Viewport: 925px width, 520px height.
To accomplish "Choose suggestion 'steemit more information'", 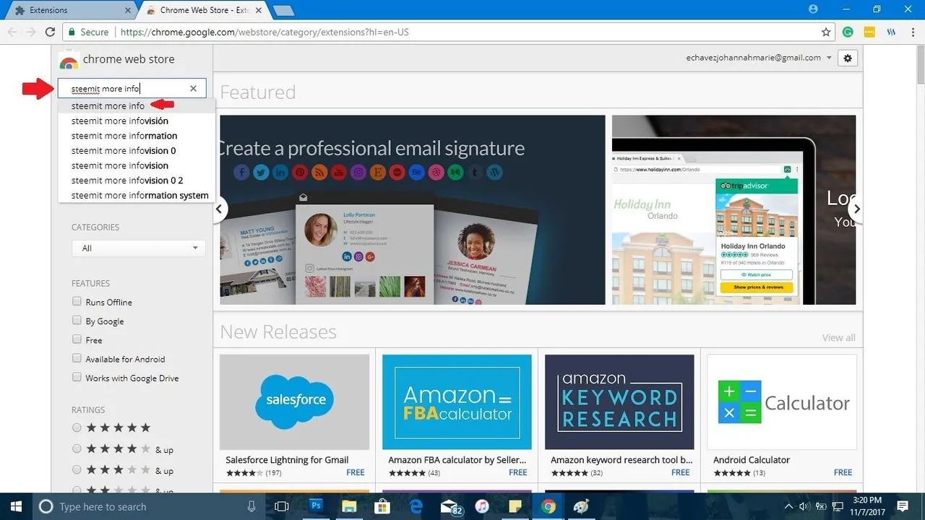I will click(x=137, y=136).
